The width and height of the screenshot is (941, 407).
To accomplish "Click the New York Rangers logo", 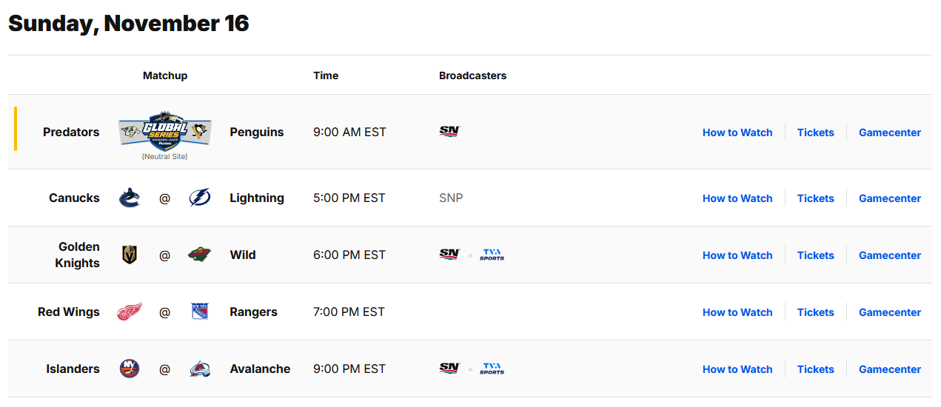I will pyautogui.click(x=200, y=312).
